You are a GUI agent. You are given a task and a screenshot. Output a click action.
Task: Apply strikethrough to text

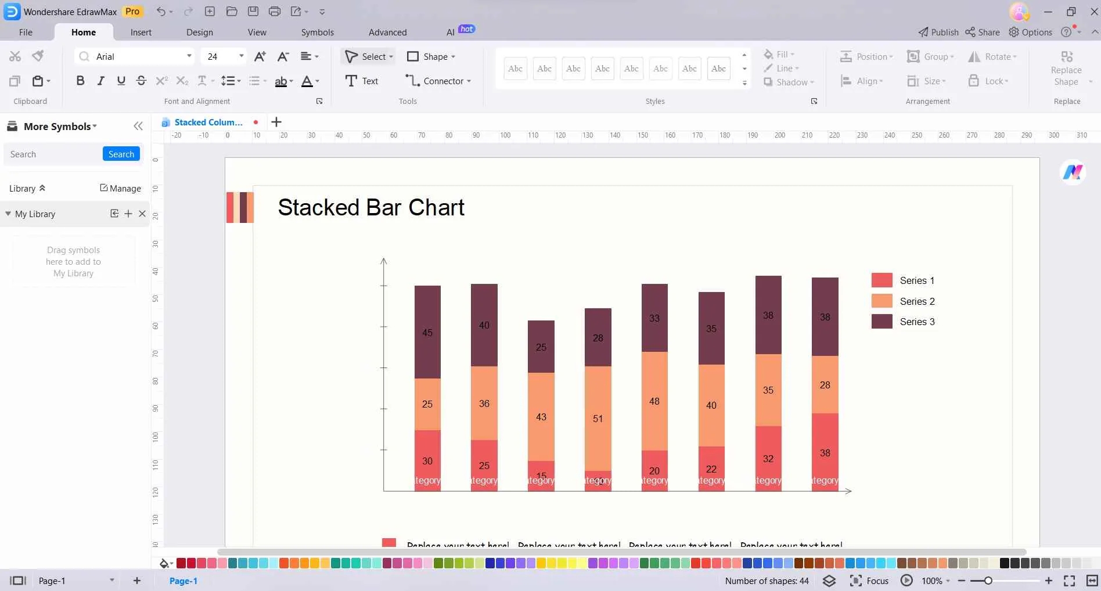pyautogui.click(x=141, y=81)
